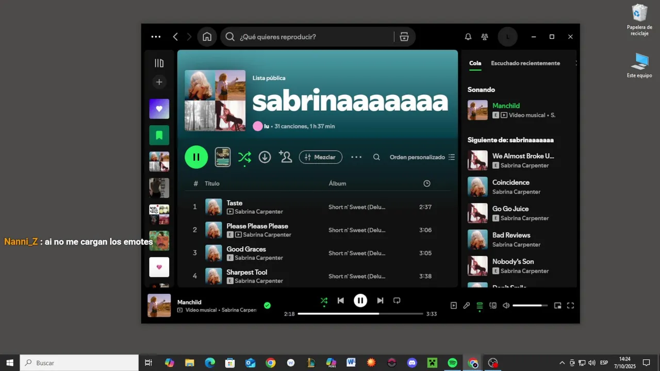Click the Mezclar button
Viewport: 660px width, 371px height.
click(x=320, y=157)
